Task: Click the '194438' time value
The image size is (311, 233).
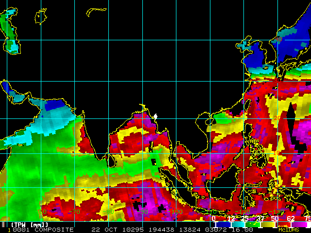Action: tap(162, 230)
